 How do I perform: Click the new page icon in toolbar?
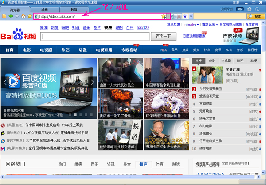pos(4,16)
